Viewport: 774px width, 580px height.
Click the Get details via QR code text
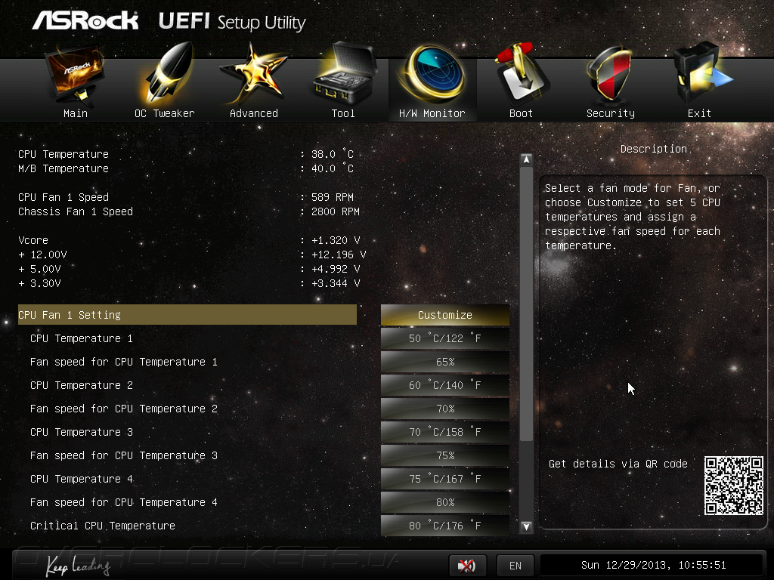618,464
